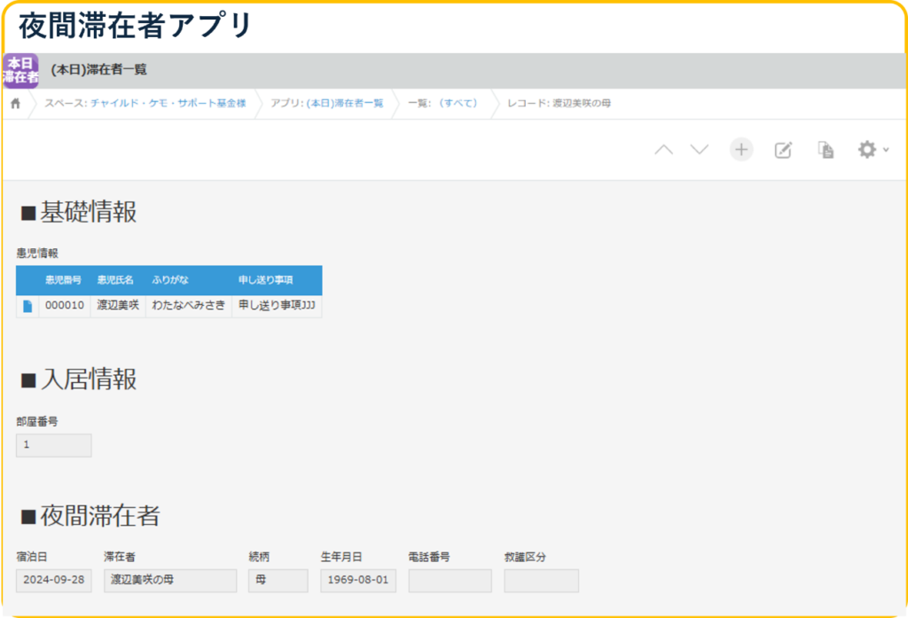This screenshot has height=618, width=908.
Task: Edit this record with pencil icon
Action: pyautogui.click(x=783, y=150)
